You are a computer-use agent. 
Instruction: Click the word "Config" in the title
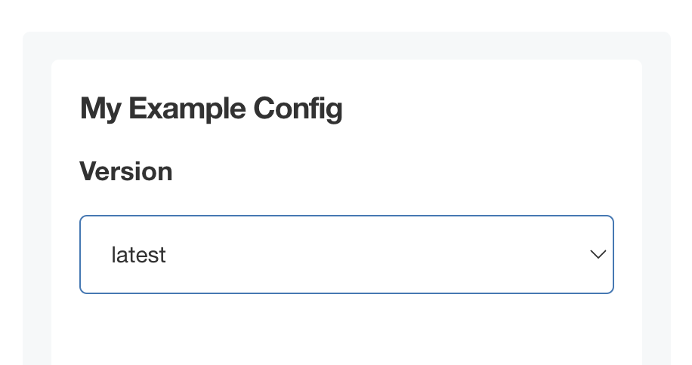[x=298, y=109]
